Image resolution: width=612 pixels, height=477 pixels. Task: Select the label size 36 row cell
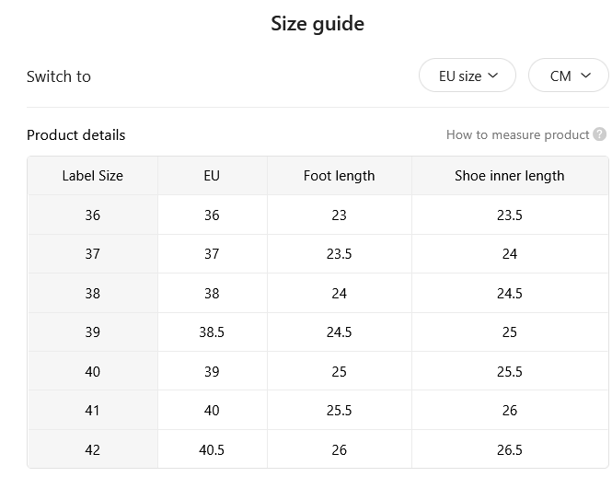tap(93, 215)
